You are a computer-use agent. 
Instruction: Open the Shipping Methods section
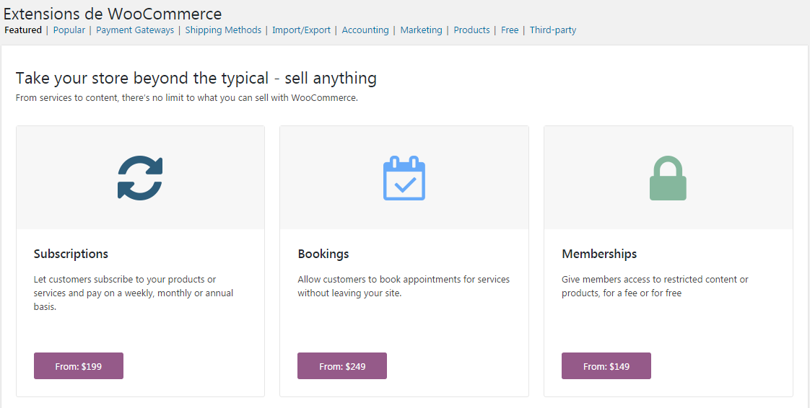(x=223, y=30)
